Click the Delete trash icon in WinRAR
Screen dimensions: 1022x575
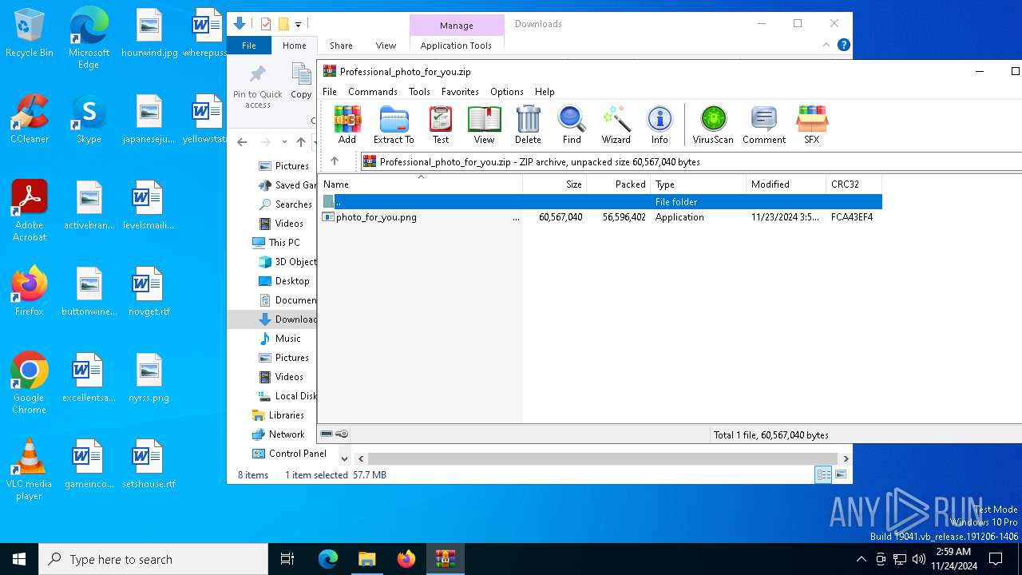point(528,125)
